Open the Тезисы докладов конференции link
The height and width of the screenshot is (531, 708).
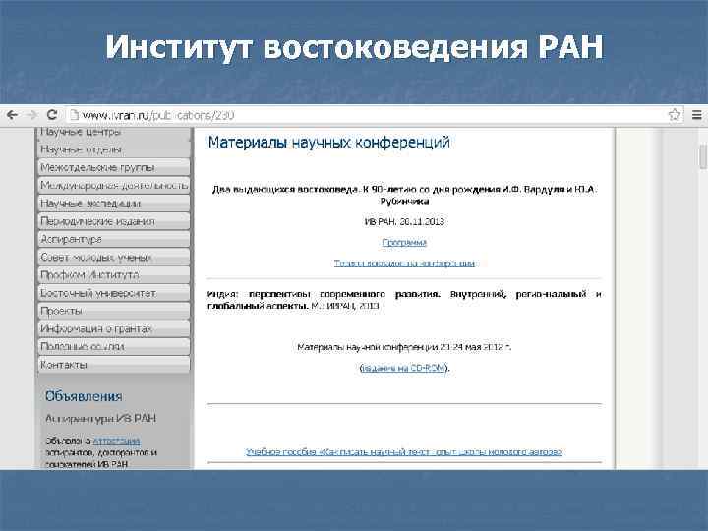[x=404, y=263]
